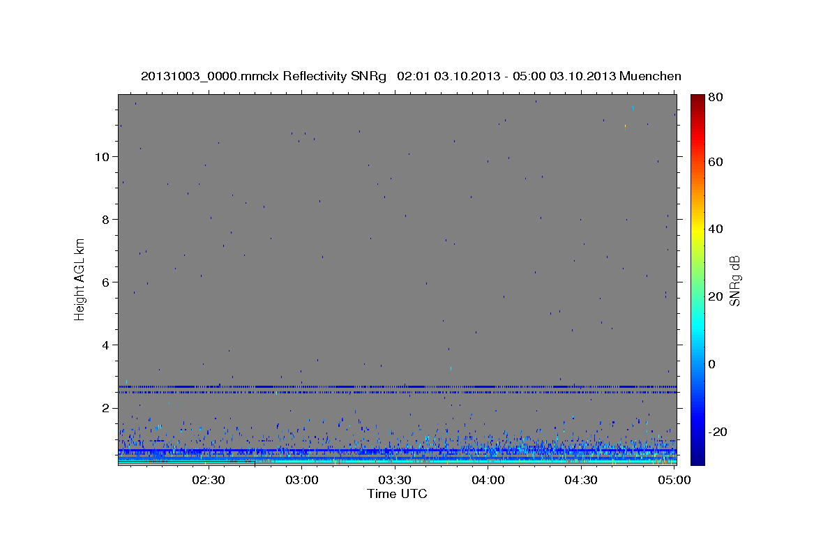Click the 'Time UTC' axis label
The width and height of the screenshot is (837, 558).
397,494
